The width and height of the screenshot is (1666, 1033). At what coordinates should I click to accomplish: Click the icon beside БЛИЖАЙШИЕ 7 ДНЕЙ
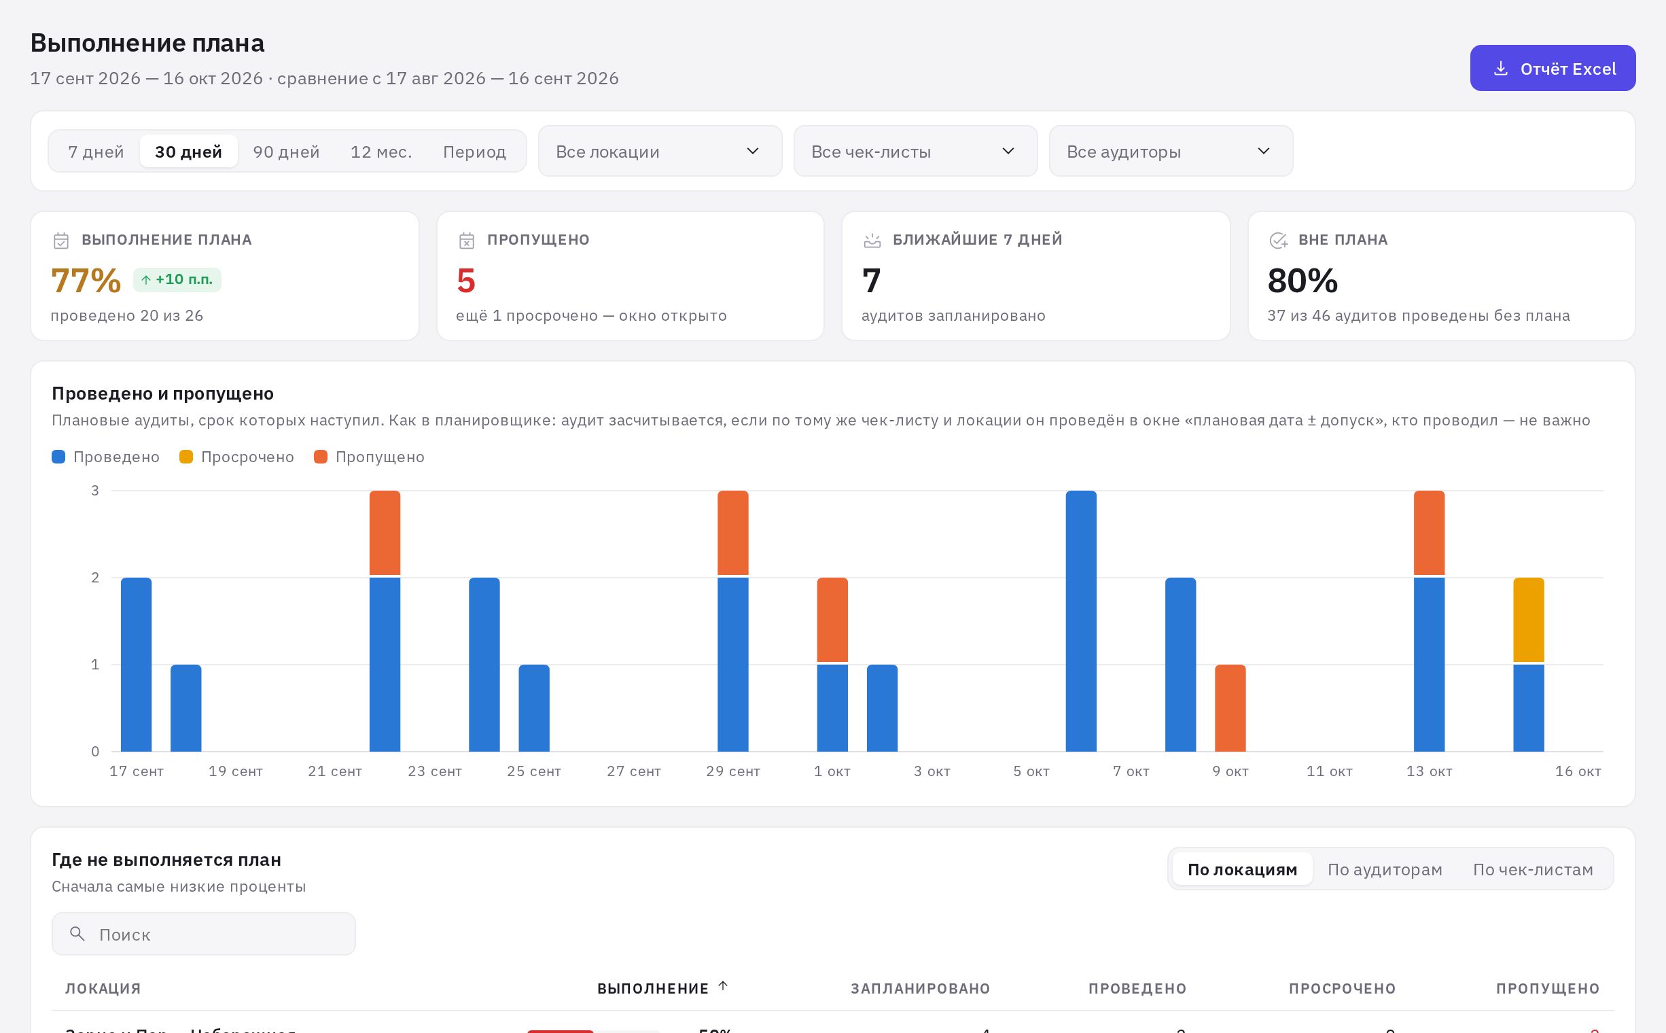(872, 241)
